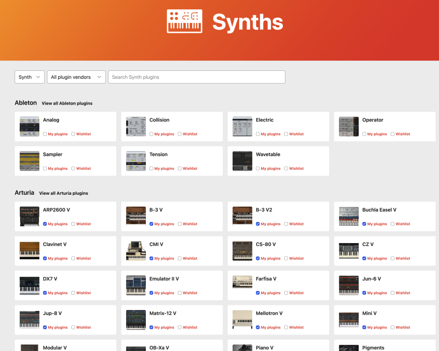Open the Clavinet V title link
Image resolution: width=439 pixels, height=351 pixels.
click(x=54, y=244)
